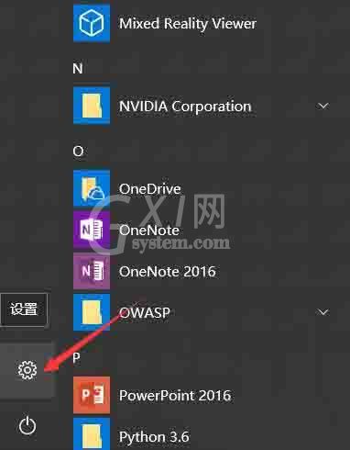Jump to apps via letter N header
This screenshot has width=350, height=450.
pyautogui.click(x=78, y=68)
